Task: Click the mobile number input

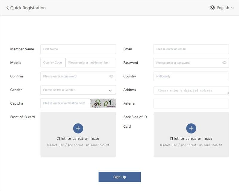Action: 91,63
